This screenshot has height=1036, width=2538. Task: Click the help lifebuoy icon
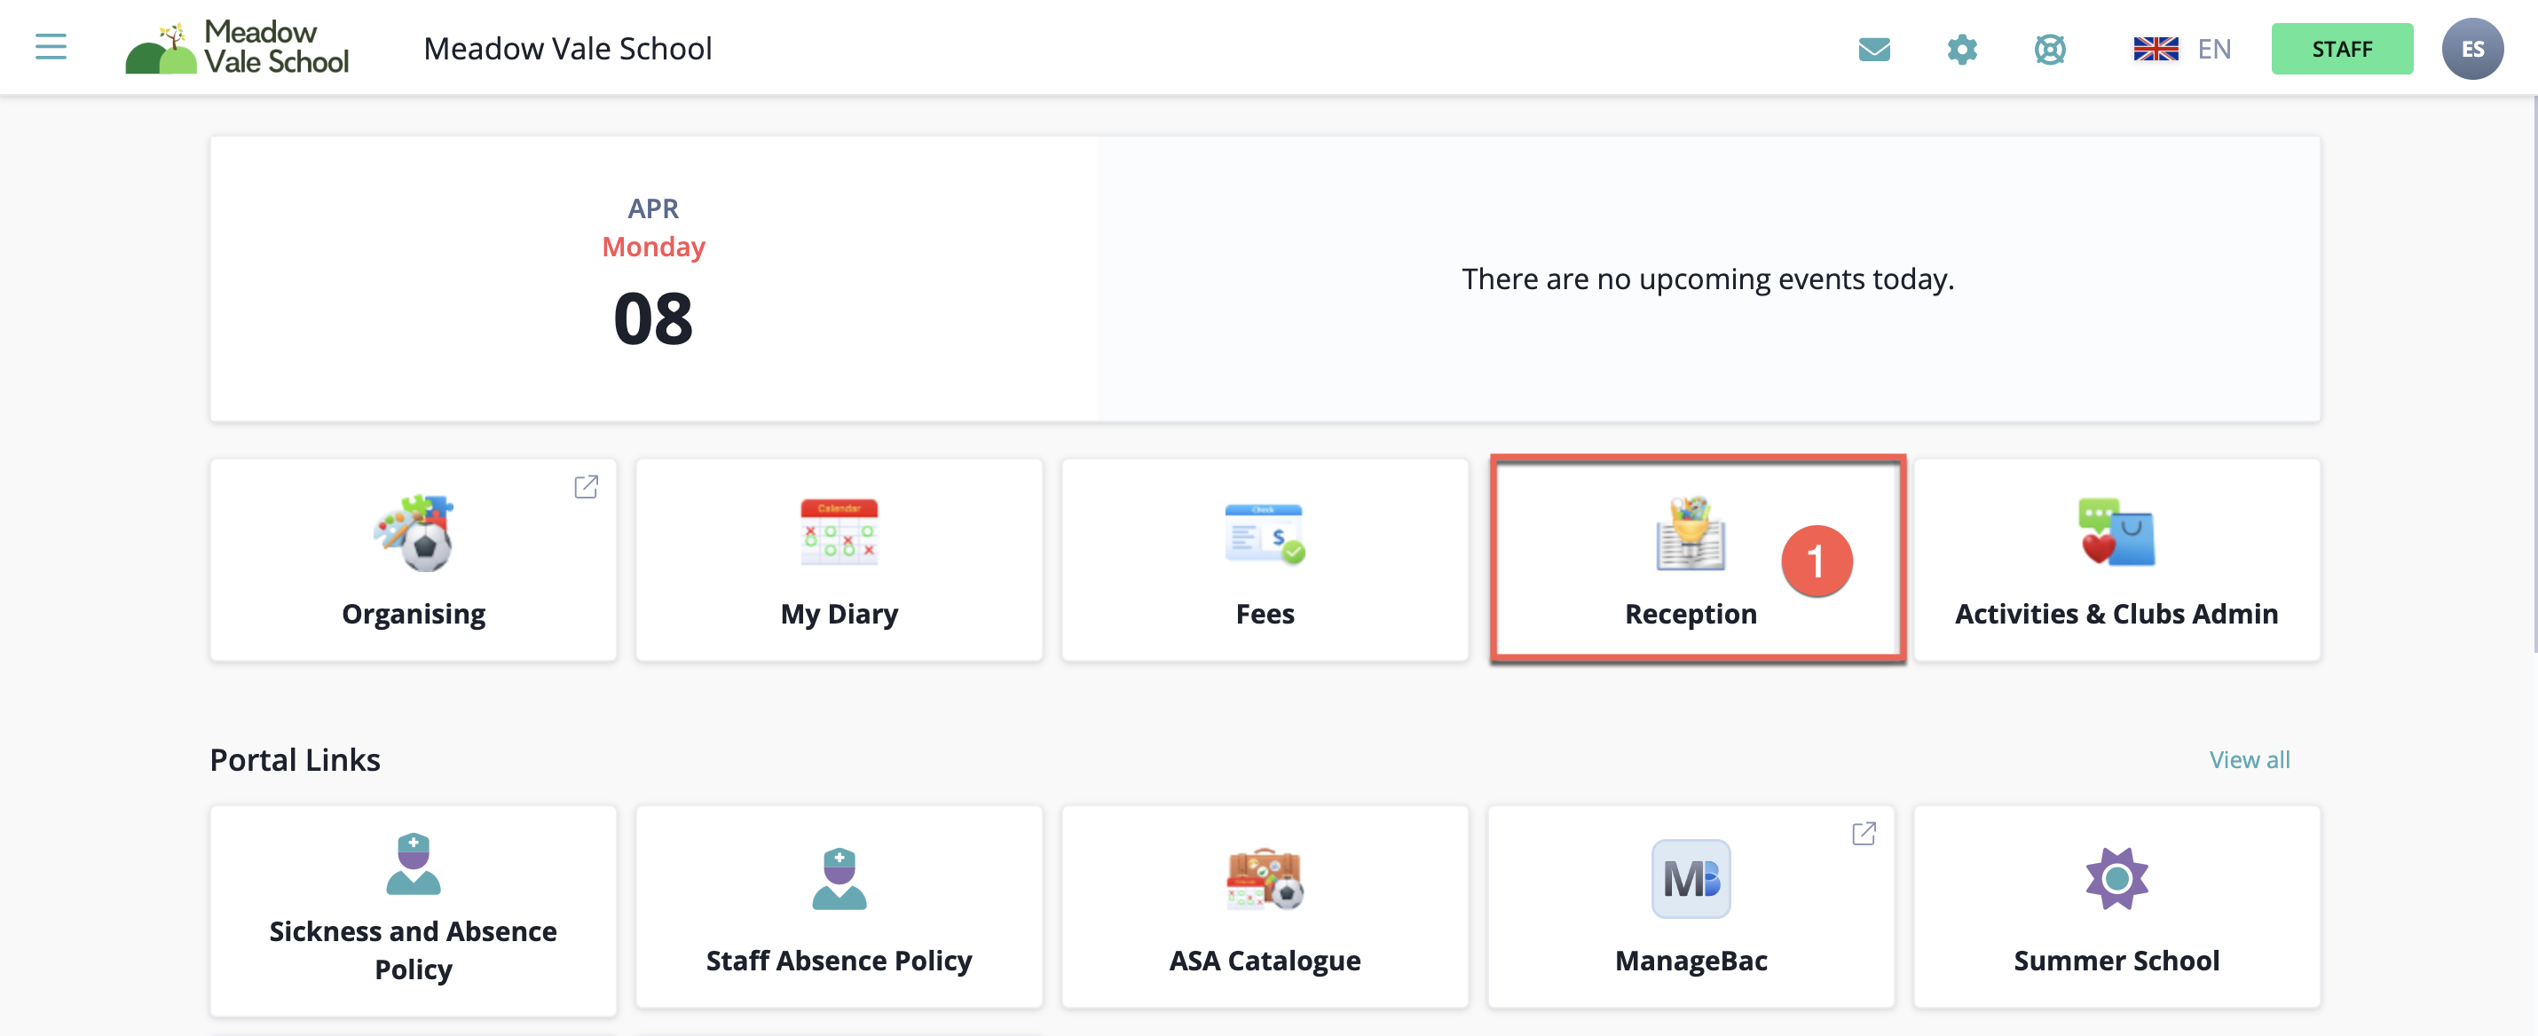click(x=2049, y=48)
